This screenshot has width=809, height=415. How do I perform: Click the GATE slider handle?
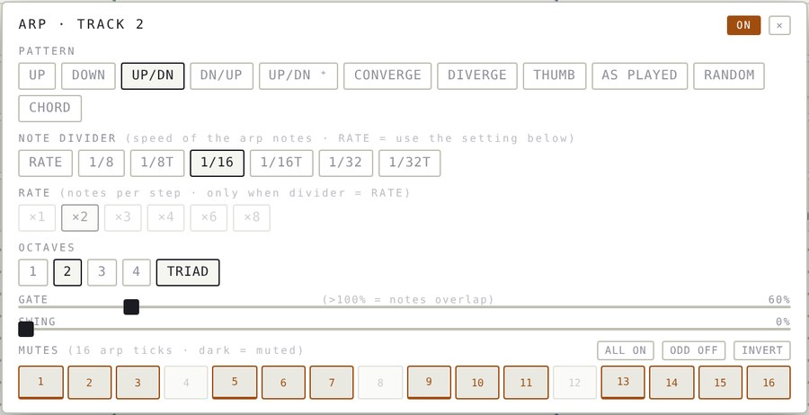[x=131, y=307]
